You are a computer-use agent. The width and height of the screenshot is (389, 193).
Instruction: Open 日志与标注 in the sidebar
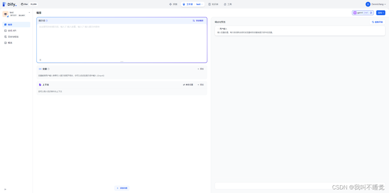pos(13,37)
